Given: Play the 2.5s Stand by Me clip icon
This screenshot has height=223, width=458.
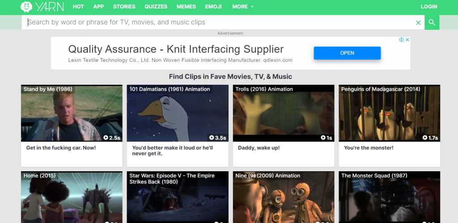Looking at the screenshot, I should [x=106, y=137].
